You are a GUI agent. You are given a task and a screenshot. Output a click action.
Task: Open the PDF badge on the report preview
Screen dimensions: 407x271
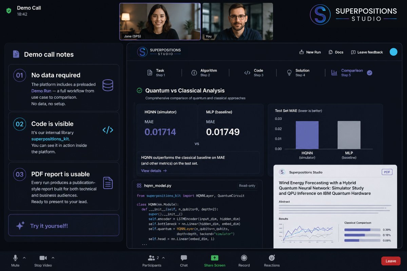[387, 172]
